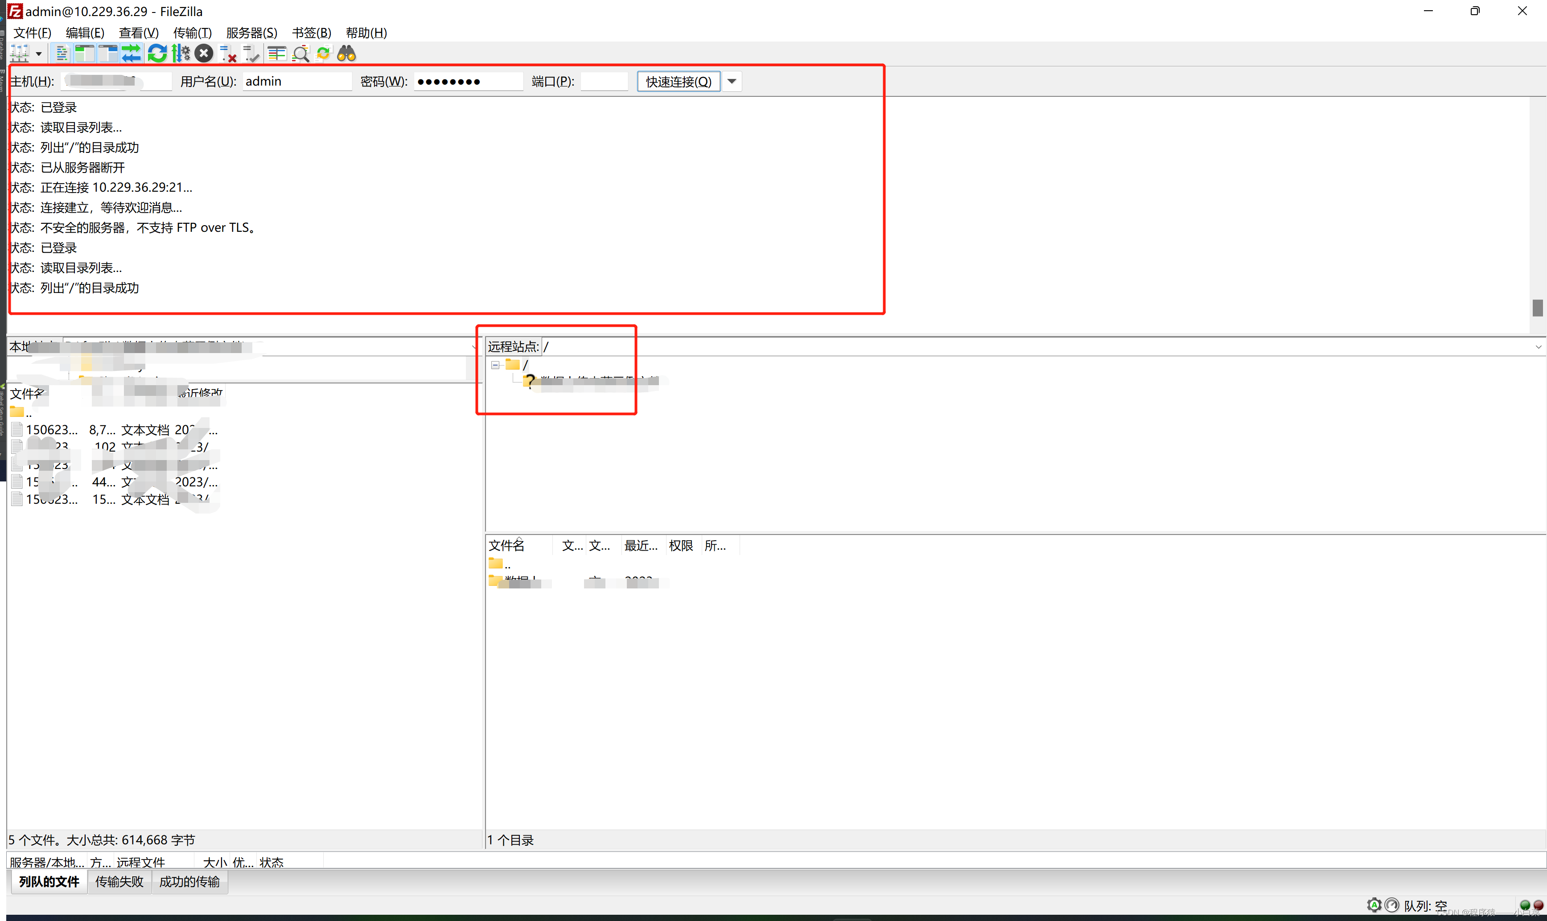Open the 传输(T) menu

click(192, 33)
